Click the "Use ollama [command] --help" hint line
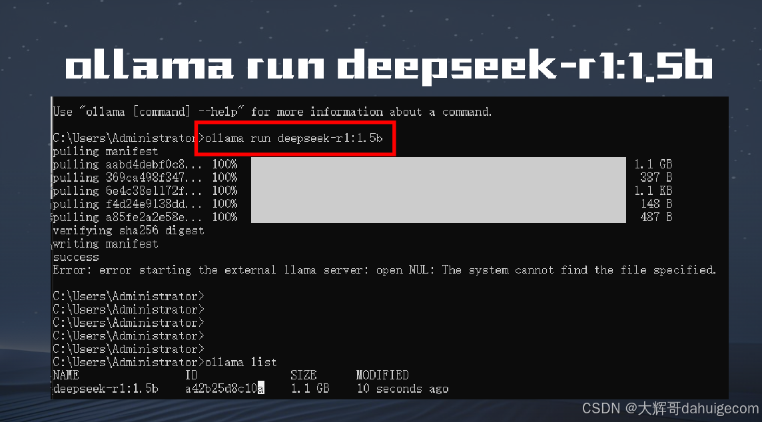The width and height of the screenshot is (762, 422). 272,112
